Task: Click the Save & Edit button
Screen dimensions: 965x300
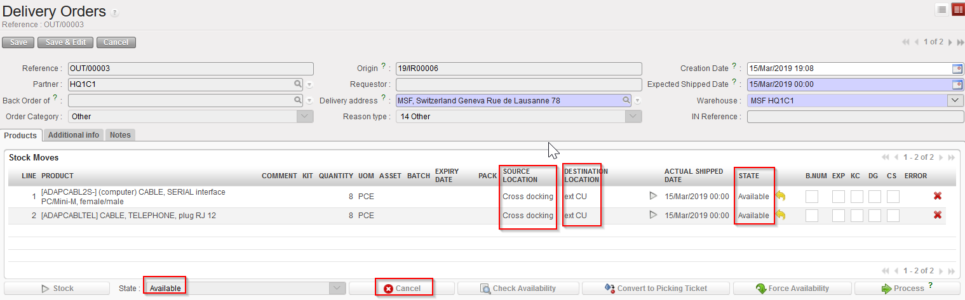Action: pyautogui.click(x=65, y=42)
